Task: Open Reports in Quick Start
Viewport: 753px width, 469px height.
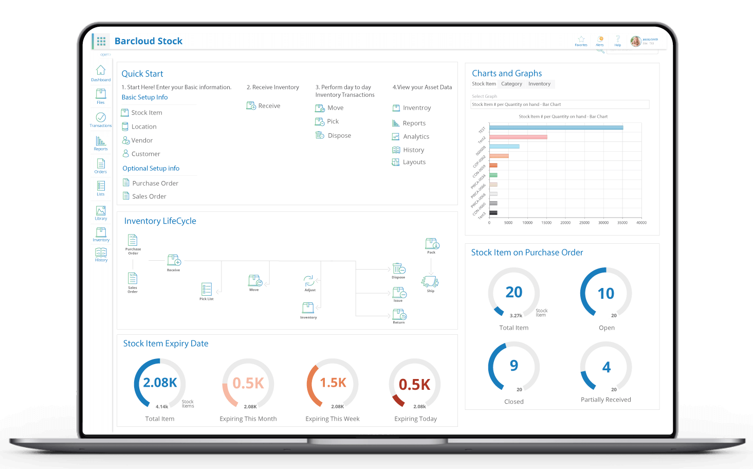Action: [409, 123]
